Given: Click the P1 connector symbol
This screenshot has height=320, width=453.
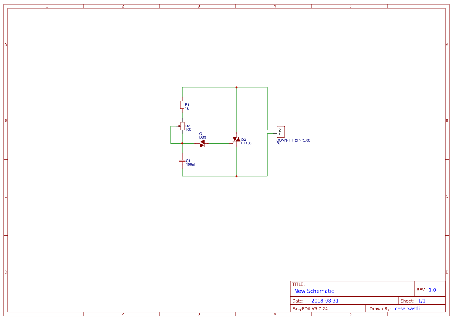Looking at the screenshot, I should point(281,132).
